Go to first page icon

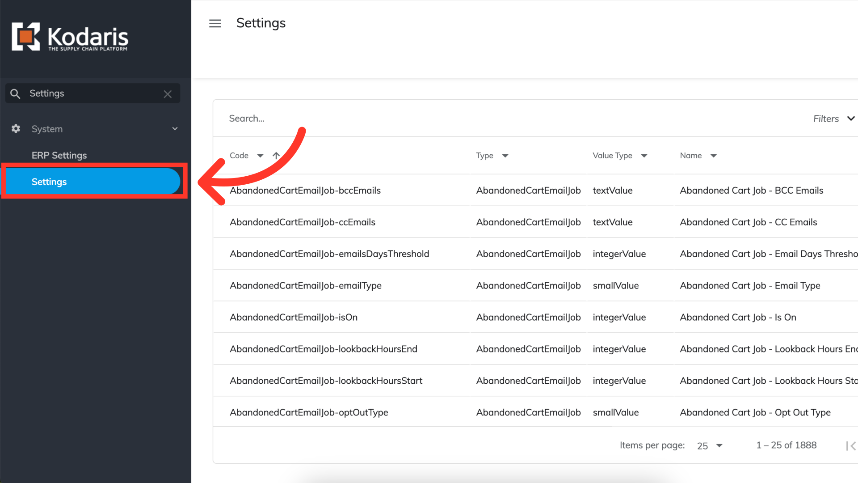pyautogui.click(x=850, y=446)
